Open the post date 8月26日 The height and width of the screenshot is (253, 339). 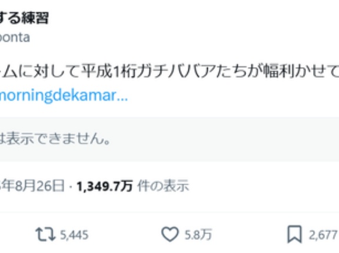tap(40, 186)
